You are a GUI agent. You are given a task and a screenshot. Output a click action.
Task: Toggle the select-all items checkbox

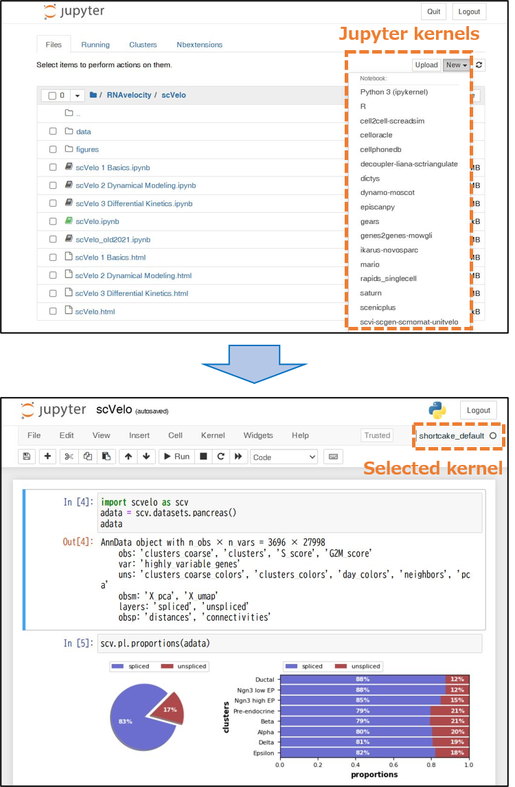[52, 95]
